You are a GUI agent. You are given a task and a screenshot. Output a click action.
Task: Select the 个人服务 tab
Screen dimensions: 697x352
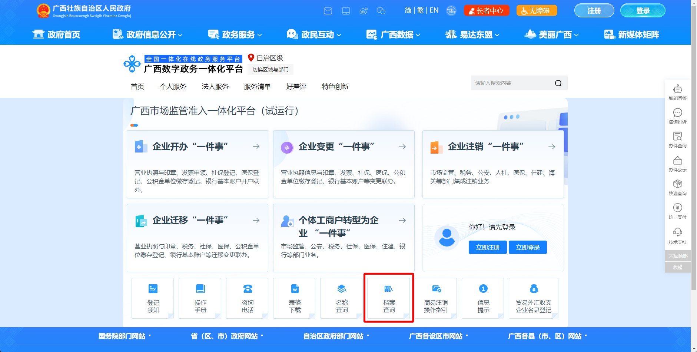click(x=173, y=87)
